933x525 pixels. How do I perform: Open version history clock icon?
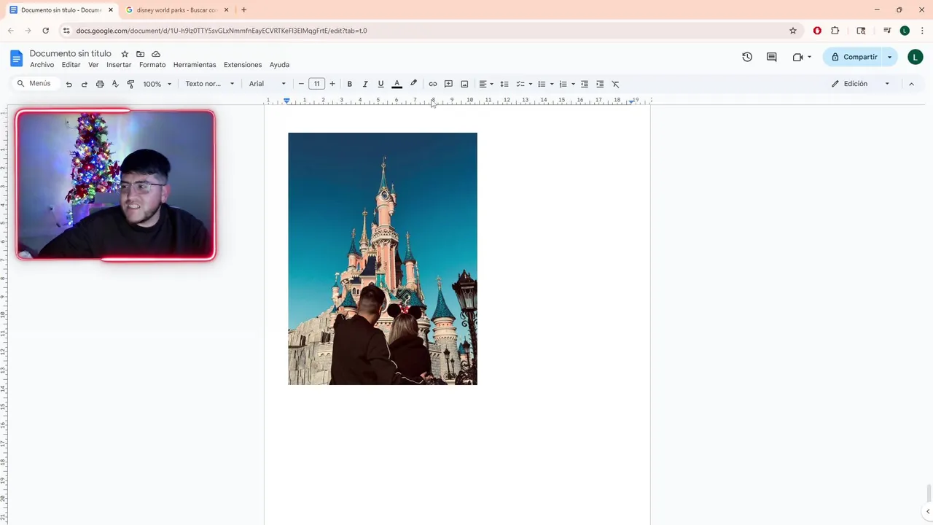(x=747, y=57)
